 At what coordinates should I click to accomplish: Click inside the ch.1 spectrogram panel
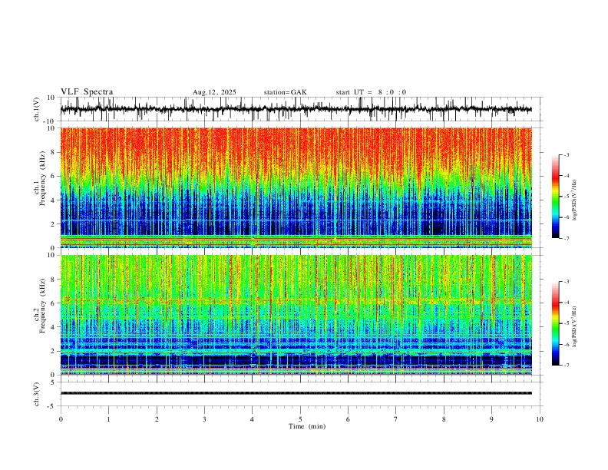(x=296, y=187)
